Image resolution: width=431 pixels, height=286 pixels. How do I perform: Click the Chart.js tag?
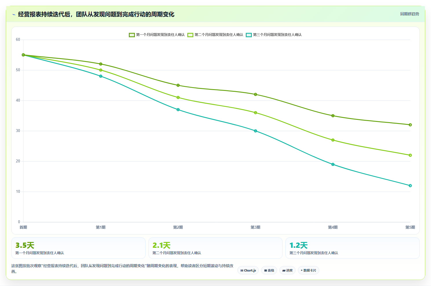248,270
